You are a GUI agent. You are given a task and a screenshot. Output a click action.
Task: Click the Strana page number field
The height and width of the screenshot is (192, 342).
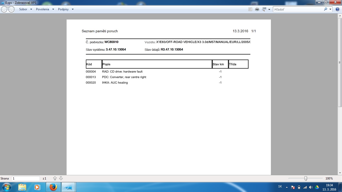26,178
